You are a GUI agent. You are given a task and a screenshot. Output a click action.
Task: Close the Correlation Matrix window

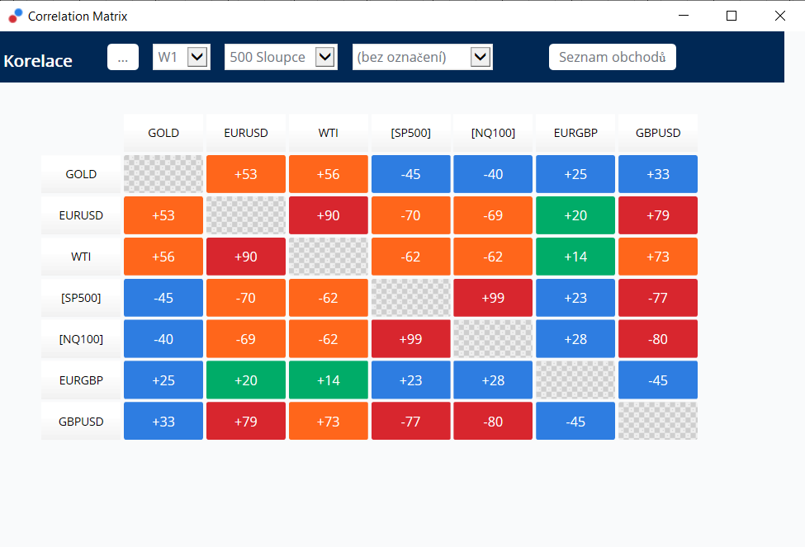(780, 16)
